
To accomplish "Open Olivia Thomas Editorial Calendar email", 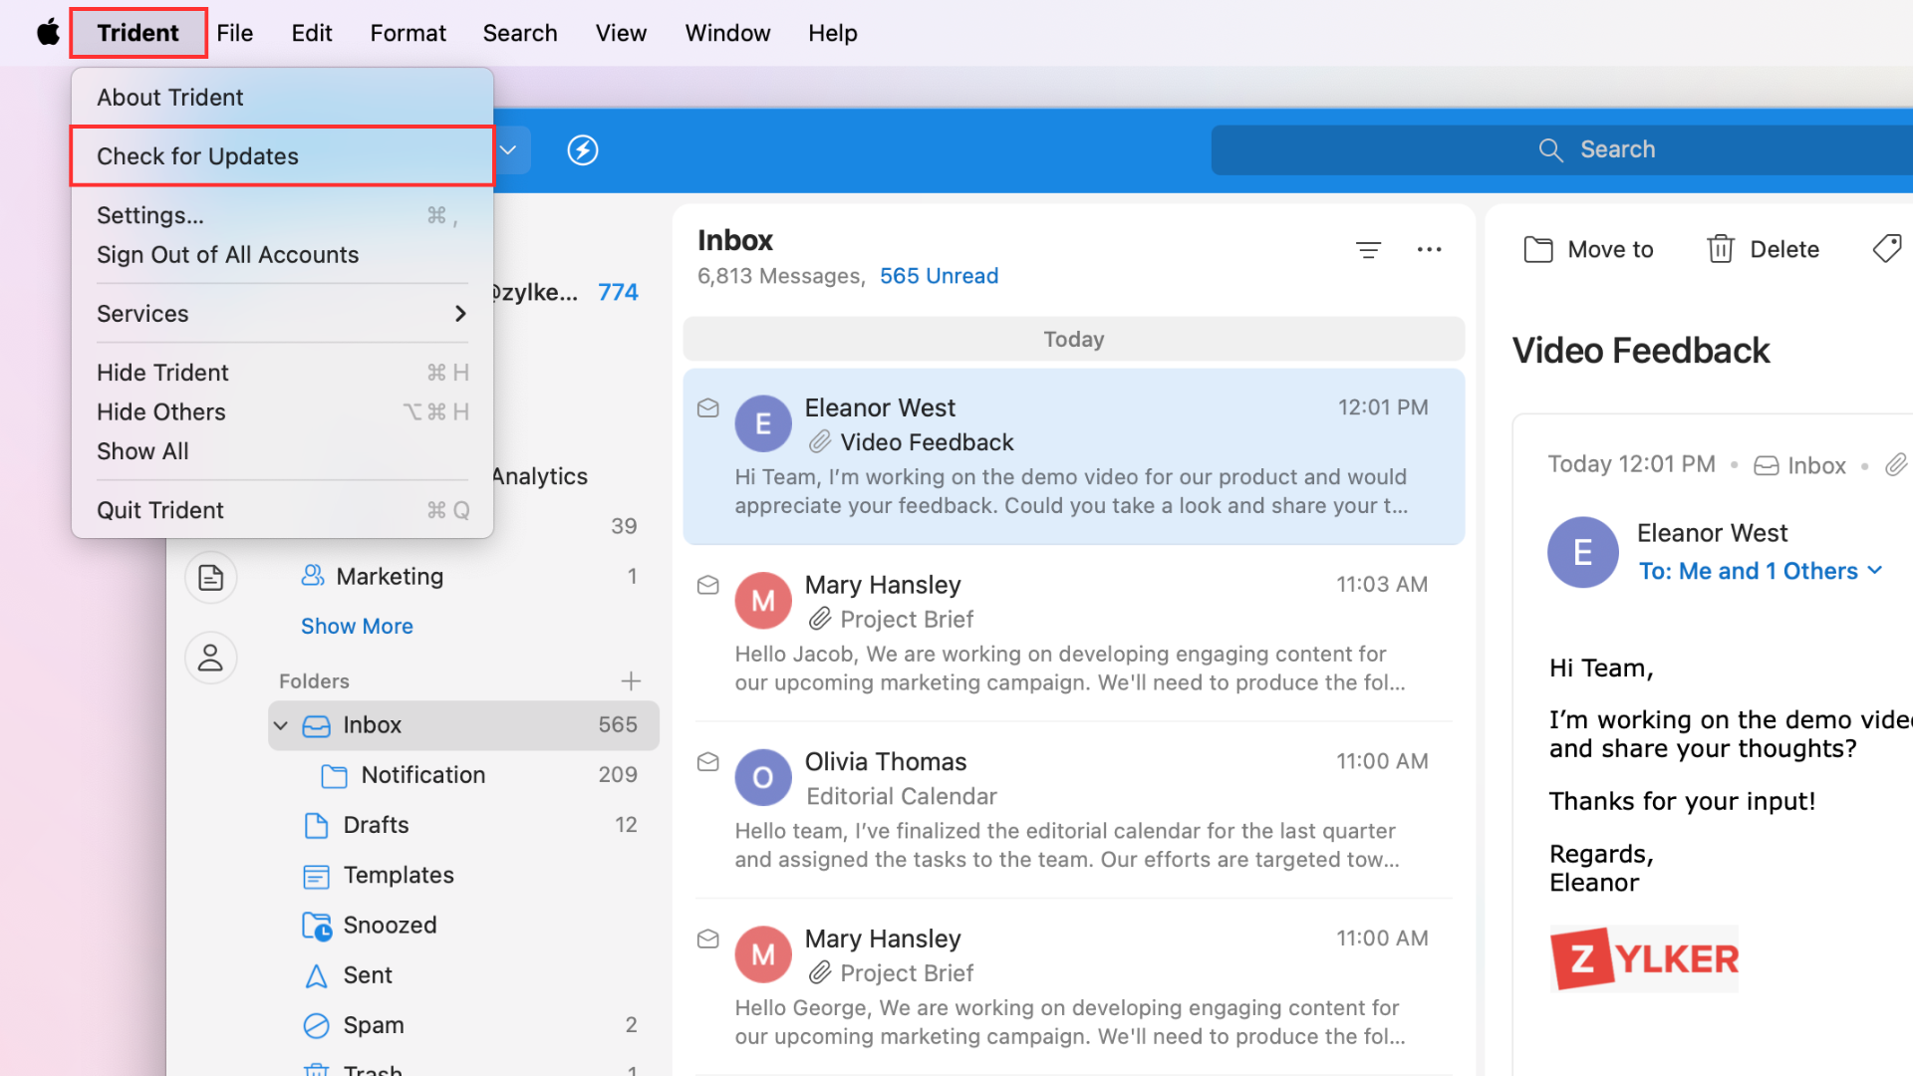I will 1074,810.
